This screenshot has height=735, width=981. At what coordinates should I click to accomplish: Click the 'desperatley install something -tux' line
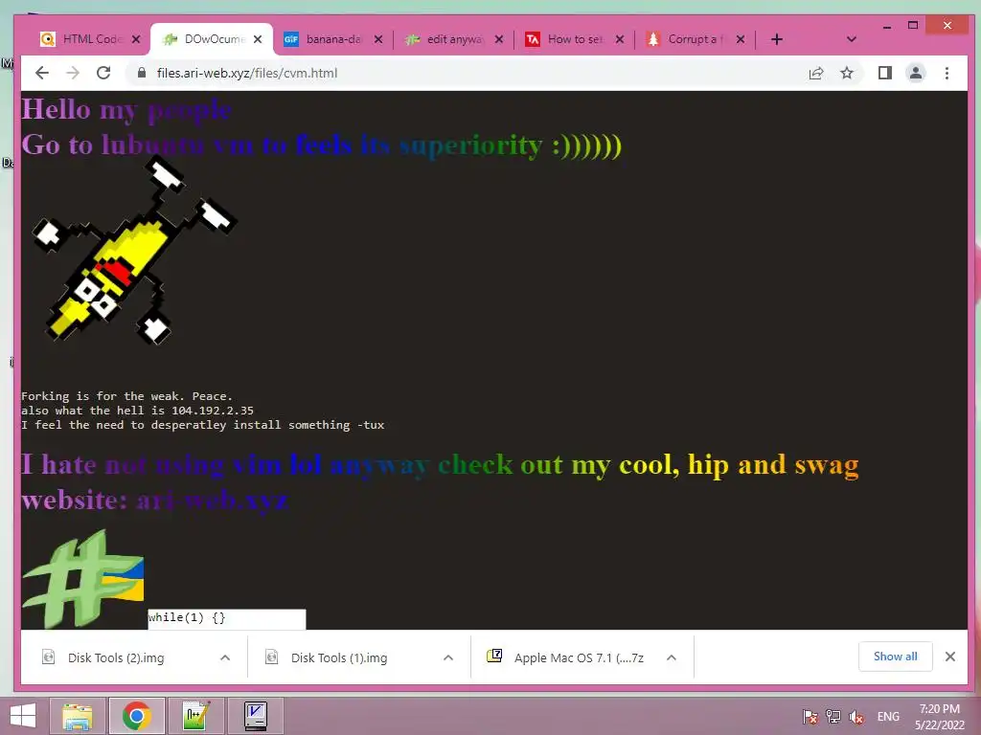(x=203, y=425)
